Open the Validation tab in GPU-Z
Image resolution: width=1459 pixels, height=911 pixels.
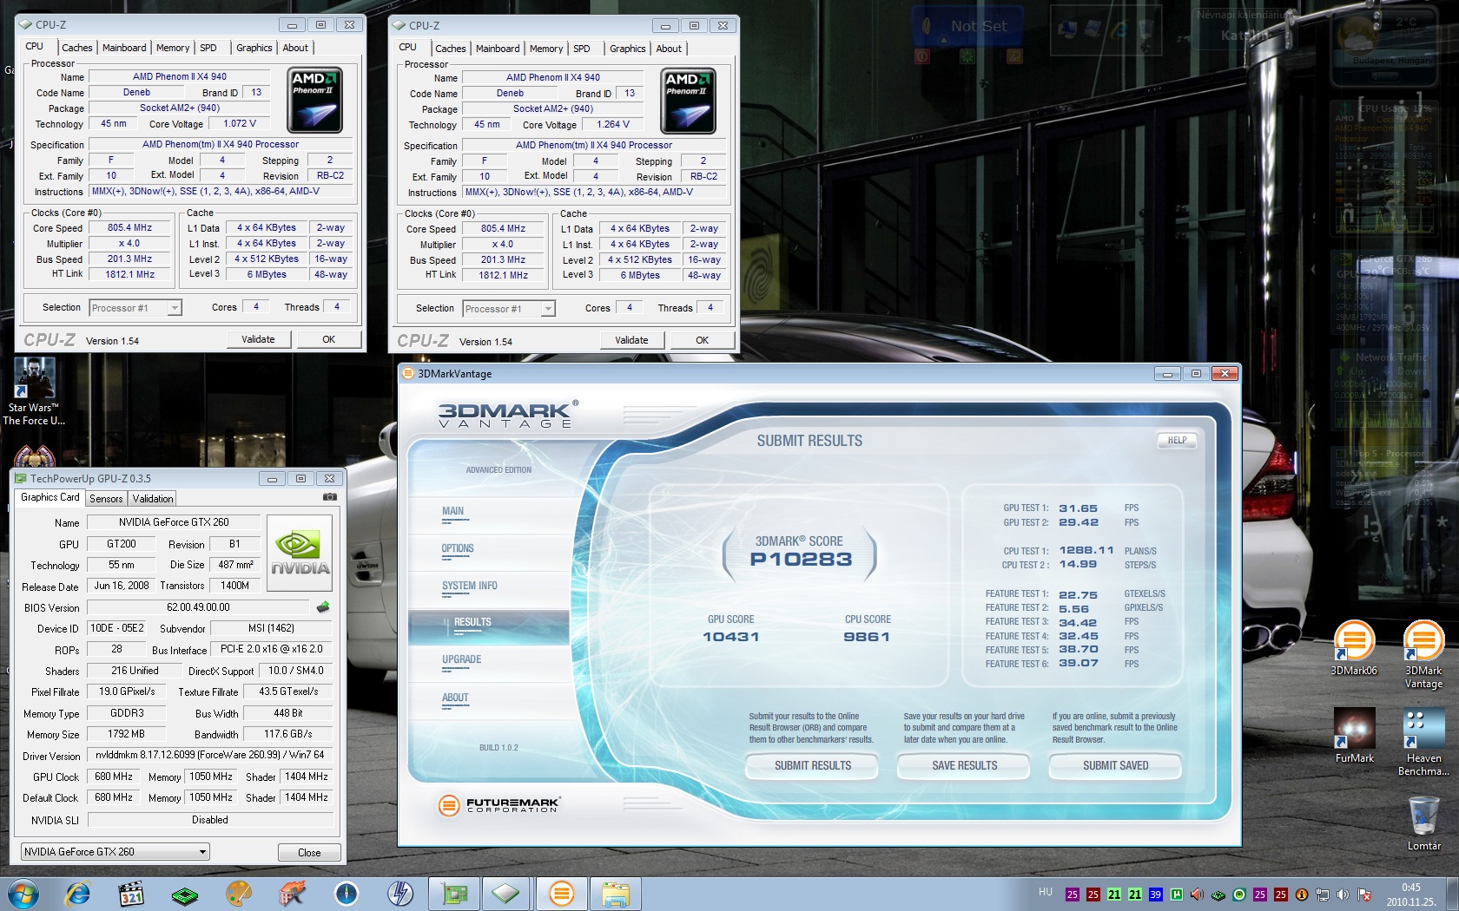[x=153, y=499]
